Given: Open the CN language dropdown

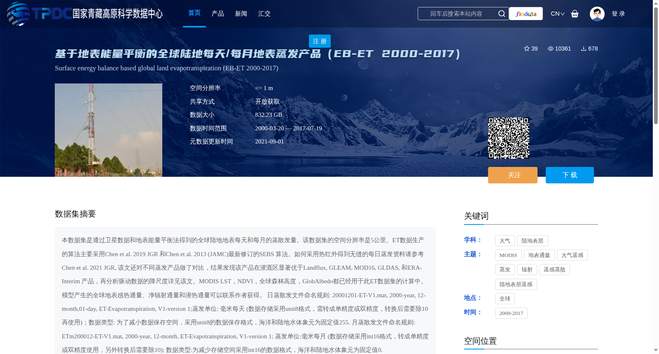Looking at the screenshot, I should 558,14.
